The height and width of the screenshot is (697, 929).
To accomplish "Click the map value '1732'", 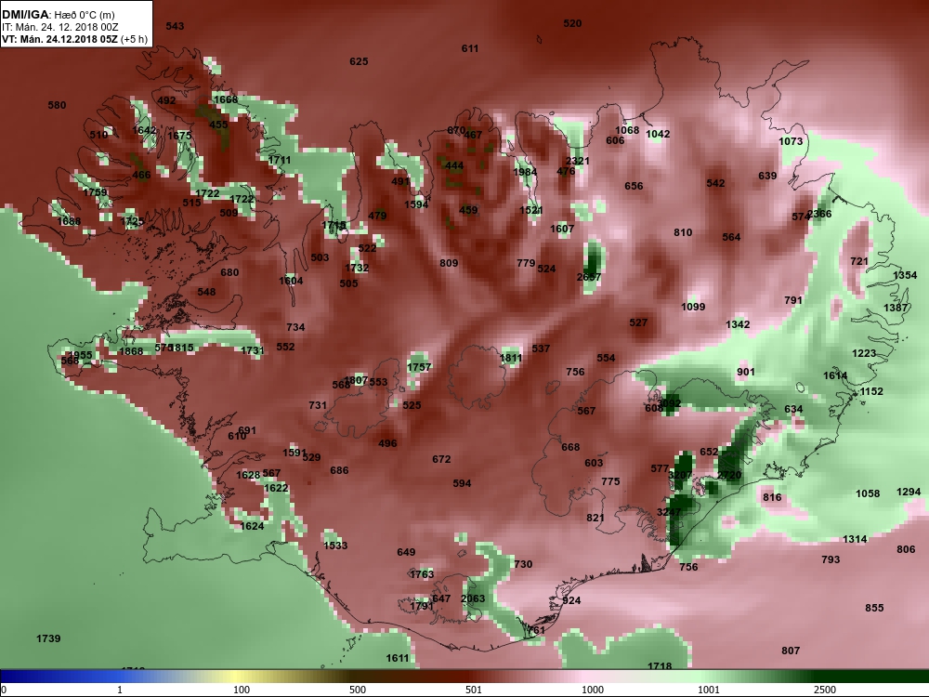I will coord(358,268).
